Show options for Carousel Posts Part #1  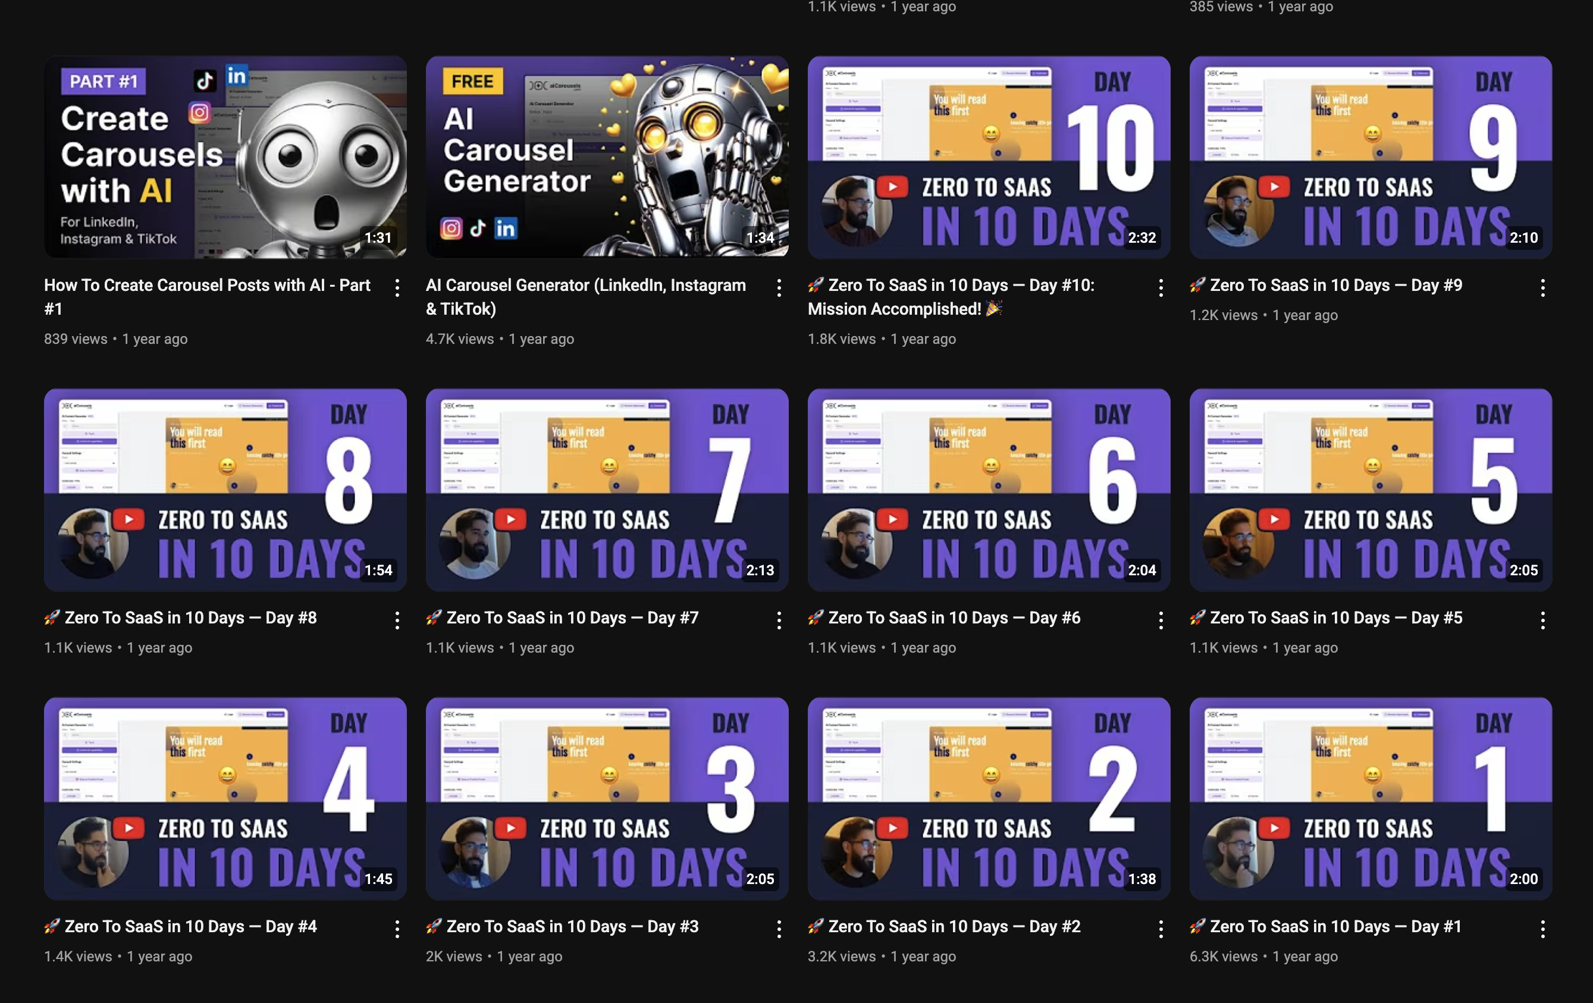397,288
